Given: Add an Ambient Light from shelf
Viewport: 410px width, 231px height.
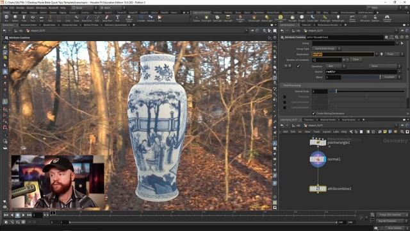Looking at the screenshot, I should (338, 18).
